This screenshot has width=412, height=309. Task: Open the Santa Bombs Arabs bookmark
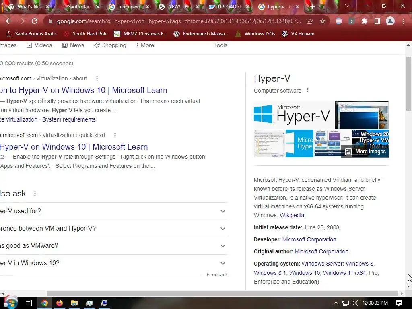pyautogui.click(x=31, y=34)
